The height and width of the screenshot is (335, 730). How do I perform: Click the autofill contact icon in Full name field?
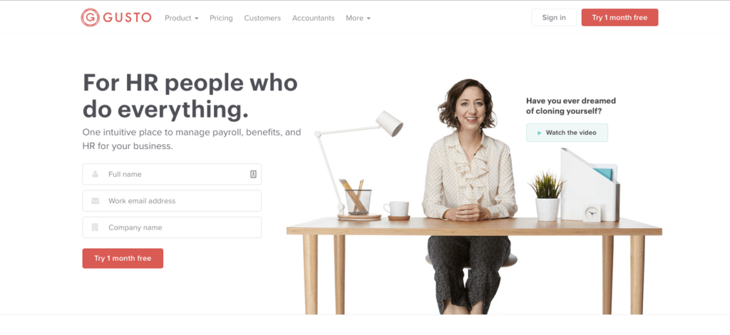[253, 174]
